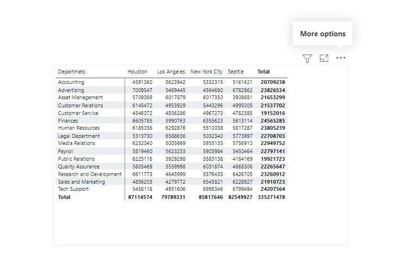This screenshot has width=416, height=260.
Task: Click the Los Angeles grand total 79789331
Action: (173, 197)
